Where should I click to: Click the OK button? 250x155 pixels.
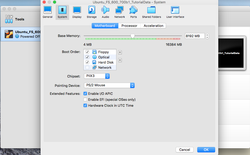point(206,150)
